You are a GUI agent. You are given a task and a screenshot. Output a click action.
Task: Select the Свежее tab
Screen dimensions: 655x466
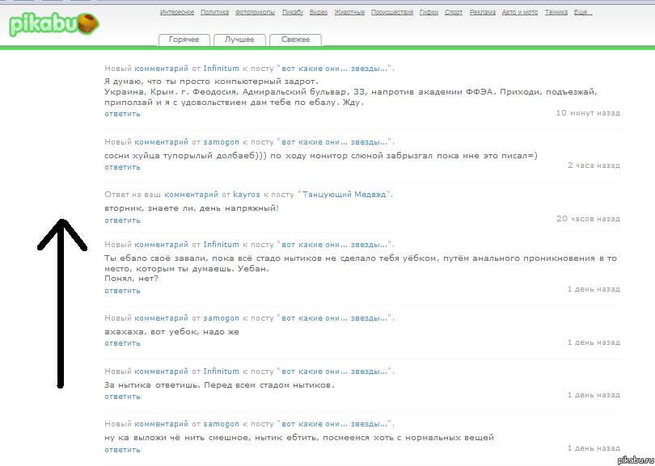coord(295,40)
